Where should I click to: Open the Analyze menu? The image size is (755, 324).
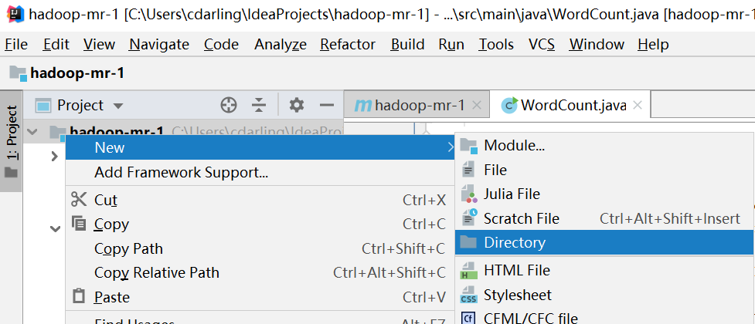(x=281, y=44)
